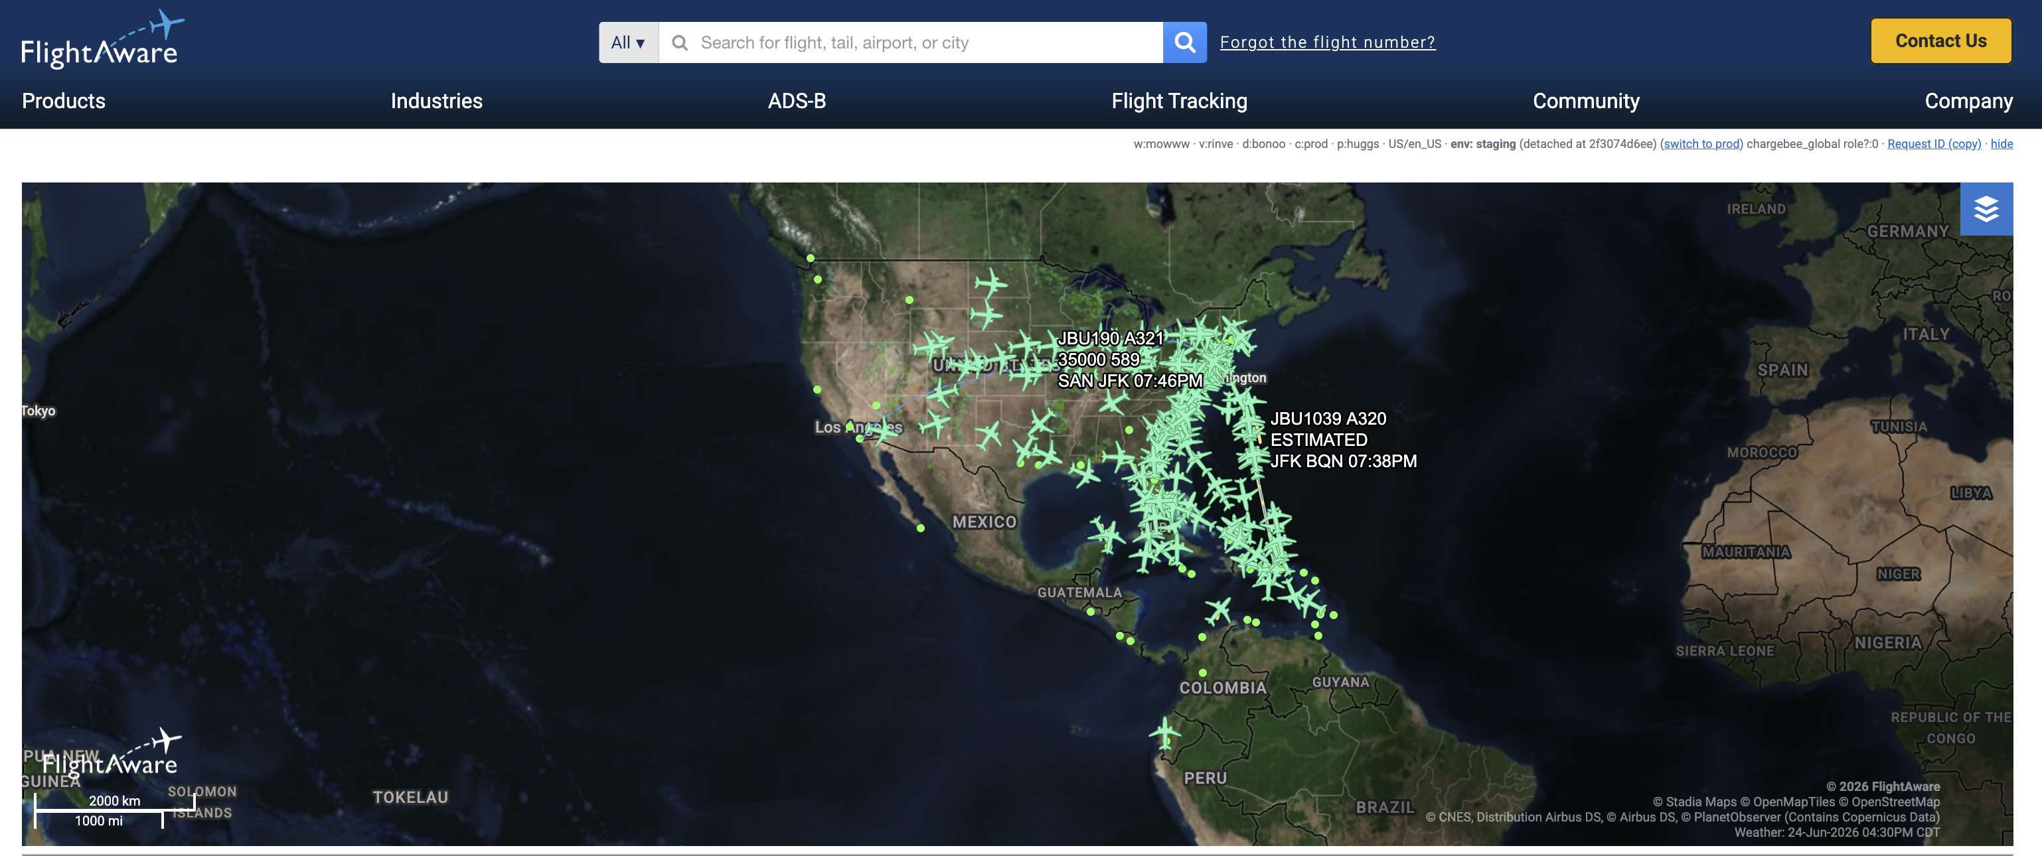Click the GUATEMALA map label
This screenshot has width=2042, height=856.
1079,592
